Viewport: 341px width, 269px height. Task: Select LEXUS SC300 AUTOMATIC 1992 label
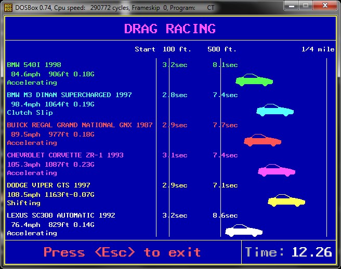pos(61,216)
